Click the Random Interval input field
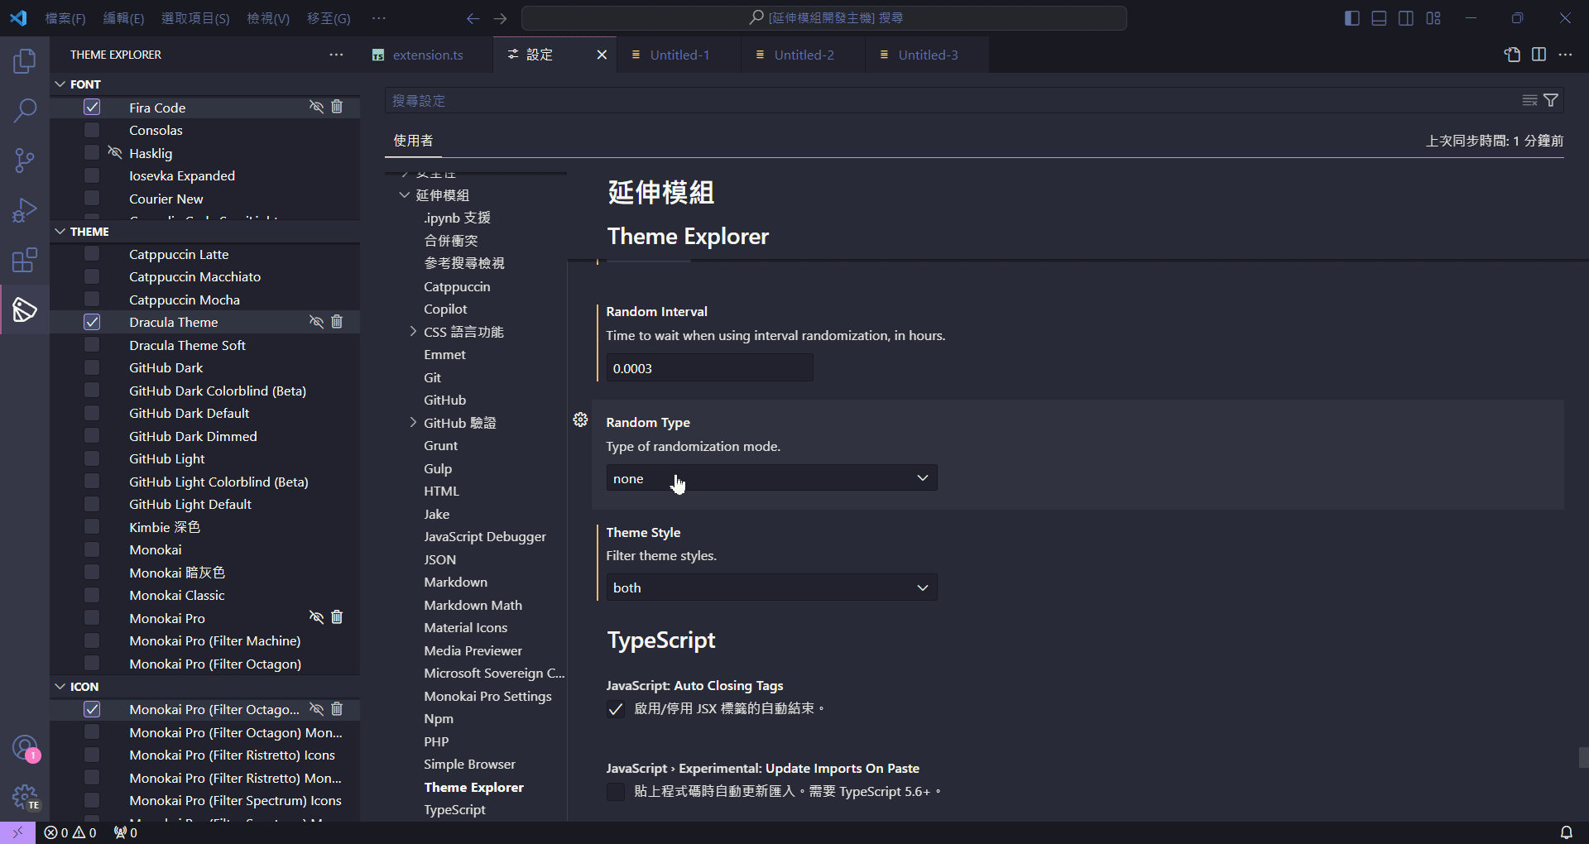Image resolution: width=1589 pixels, height=844 pixels. point(709,368)
